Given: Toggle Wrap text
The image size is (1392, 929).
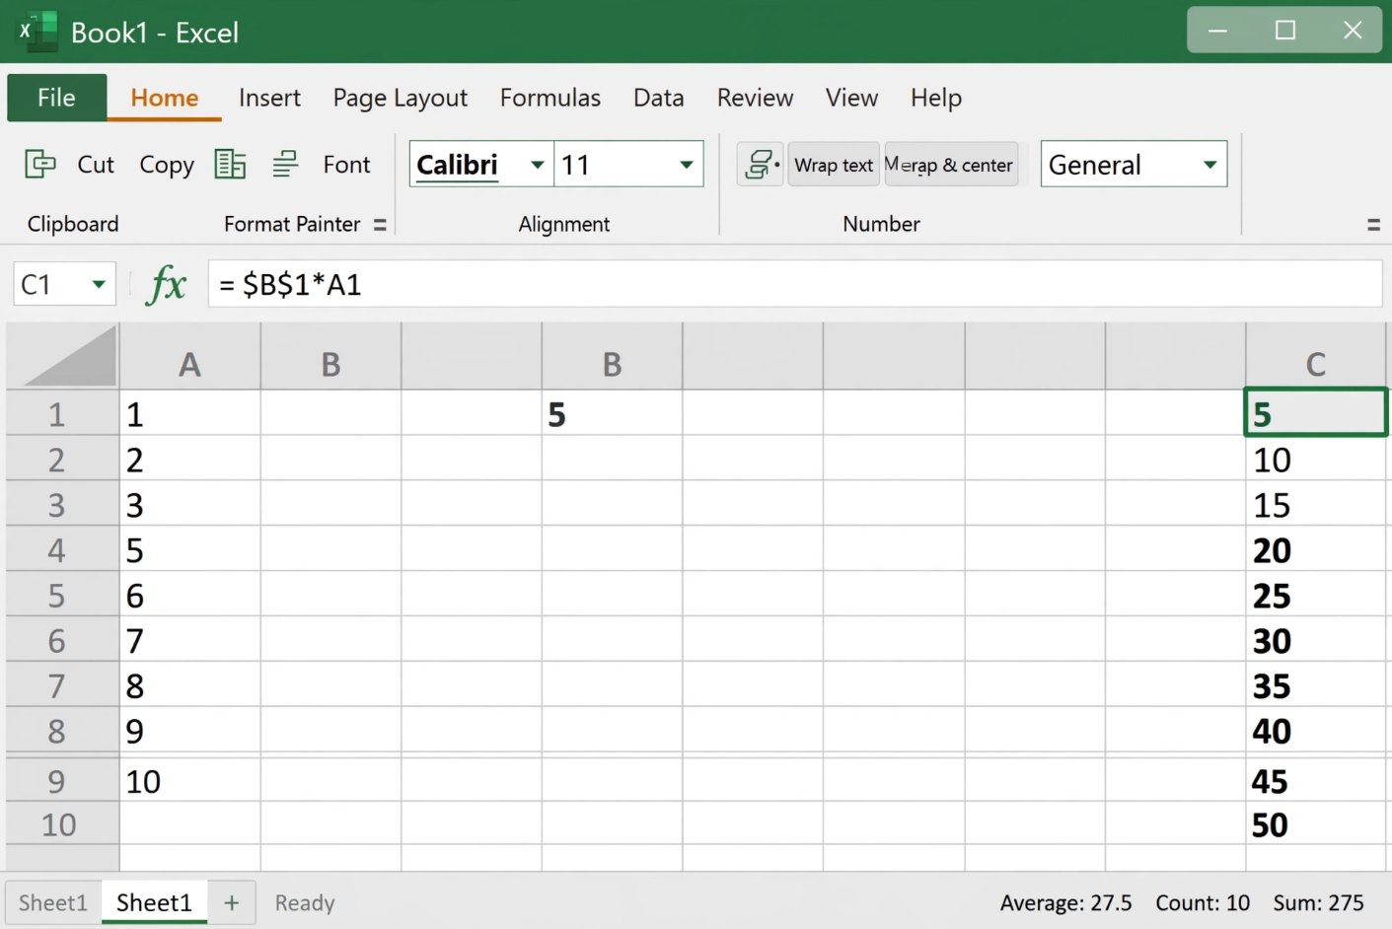Looking at the screenshot, I should 834,165.
